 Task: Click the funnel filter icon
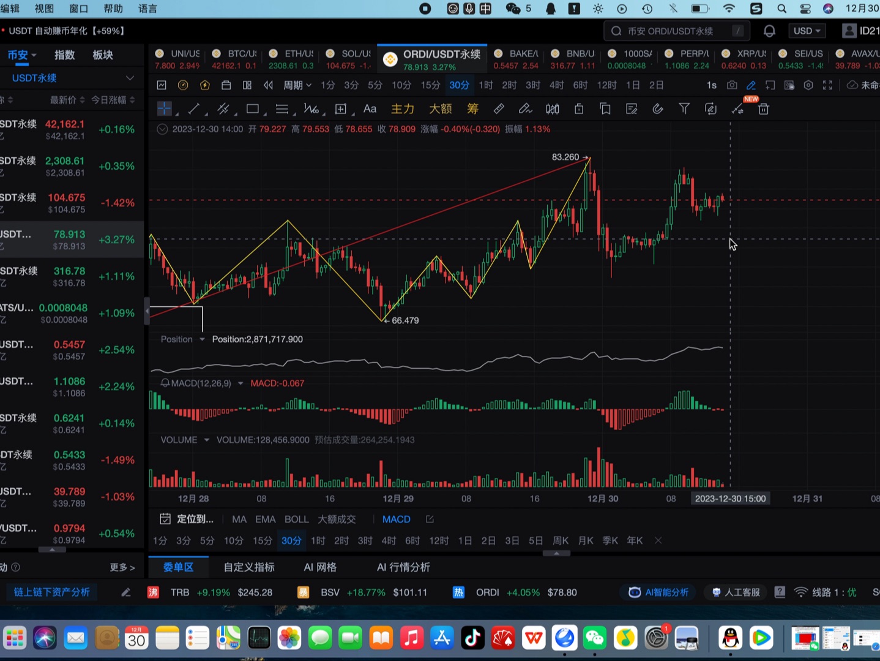point(684,109)
